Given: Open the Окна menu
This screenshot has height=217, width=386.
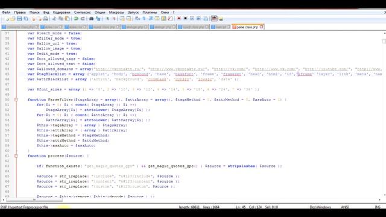Looking at the screenshot, I should point(165,12).
